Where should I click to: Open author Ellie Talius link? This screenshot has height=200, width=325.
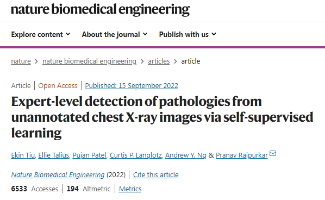54,155
